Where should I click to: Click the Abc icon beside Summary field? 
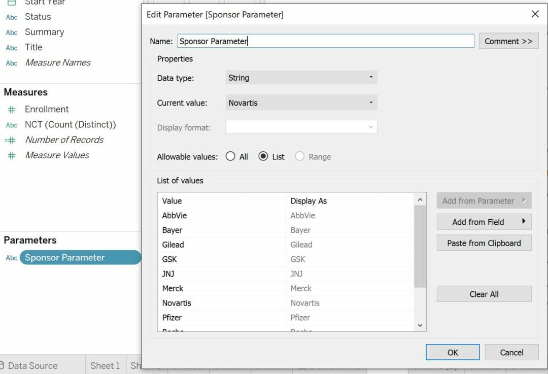point(12,32)
